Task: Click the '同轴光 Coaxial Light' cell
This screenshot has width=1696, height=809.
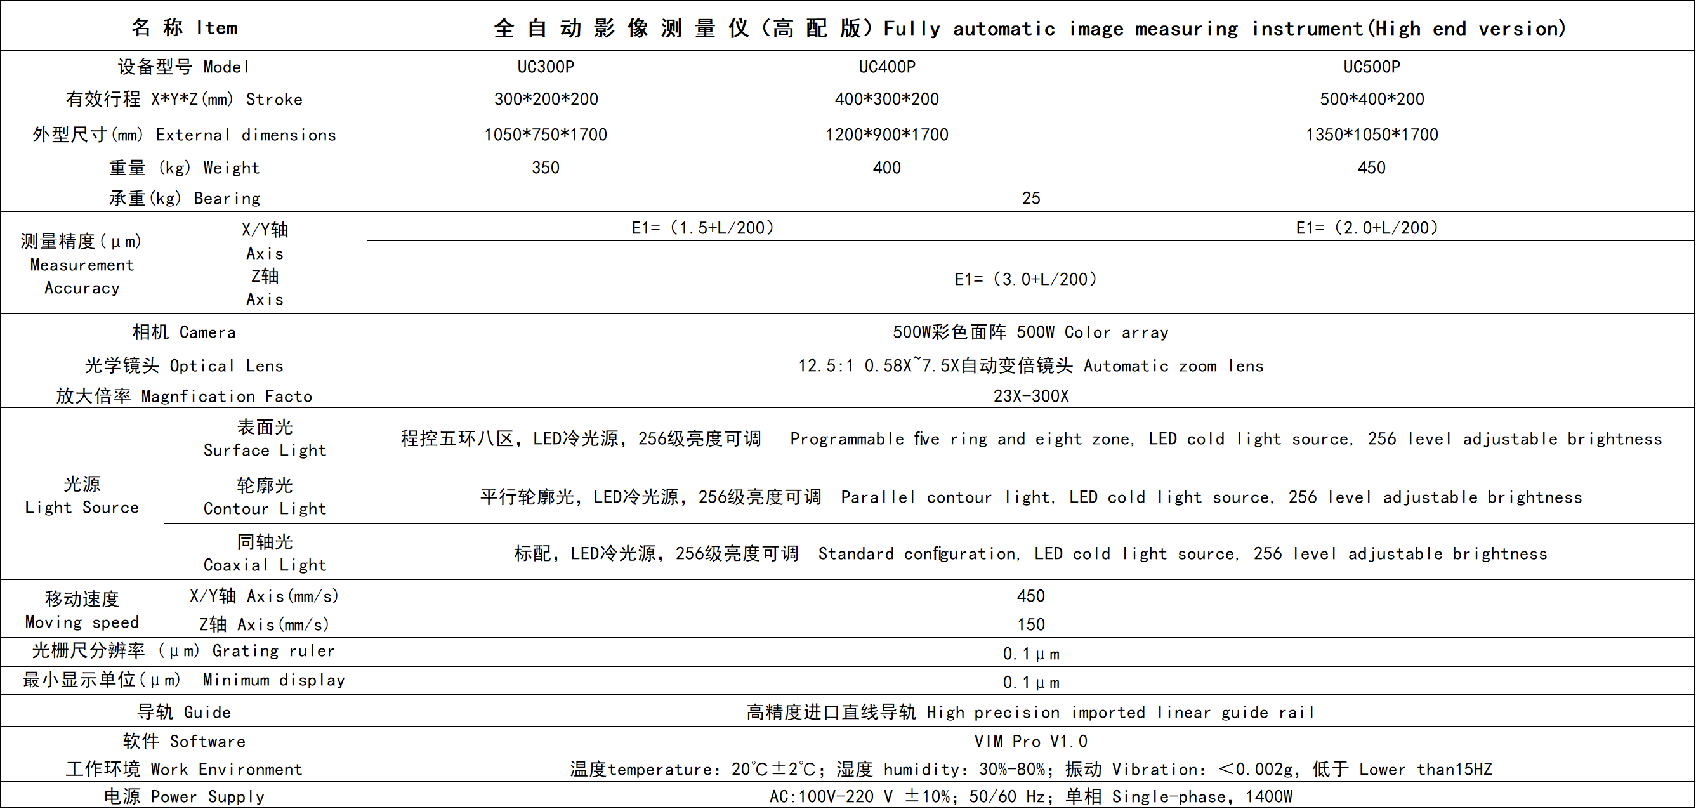Action: tap(265, 553)
